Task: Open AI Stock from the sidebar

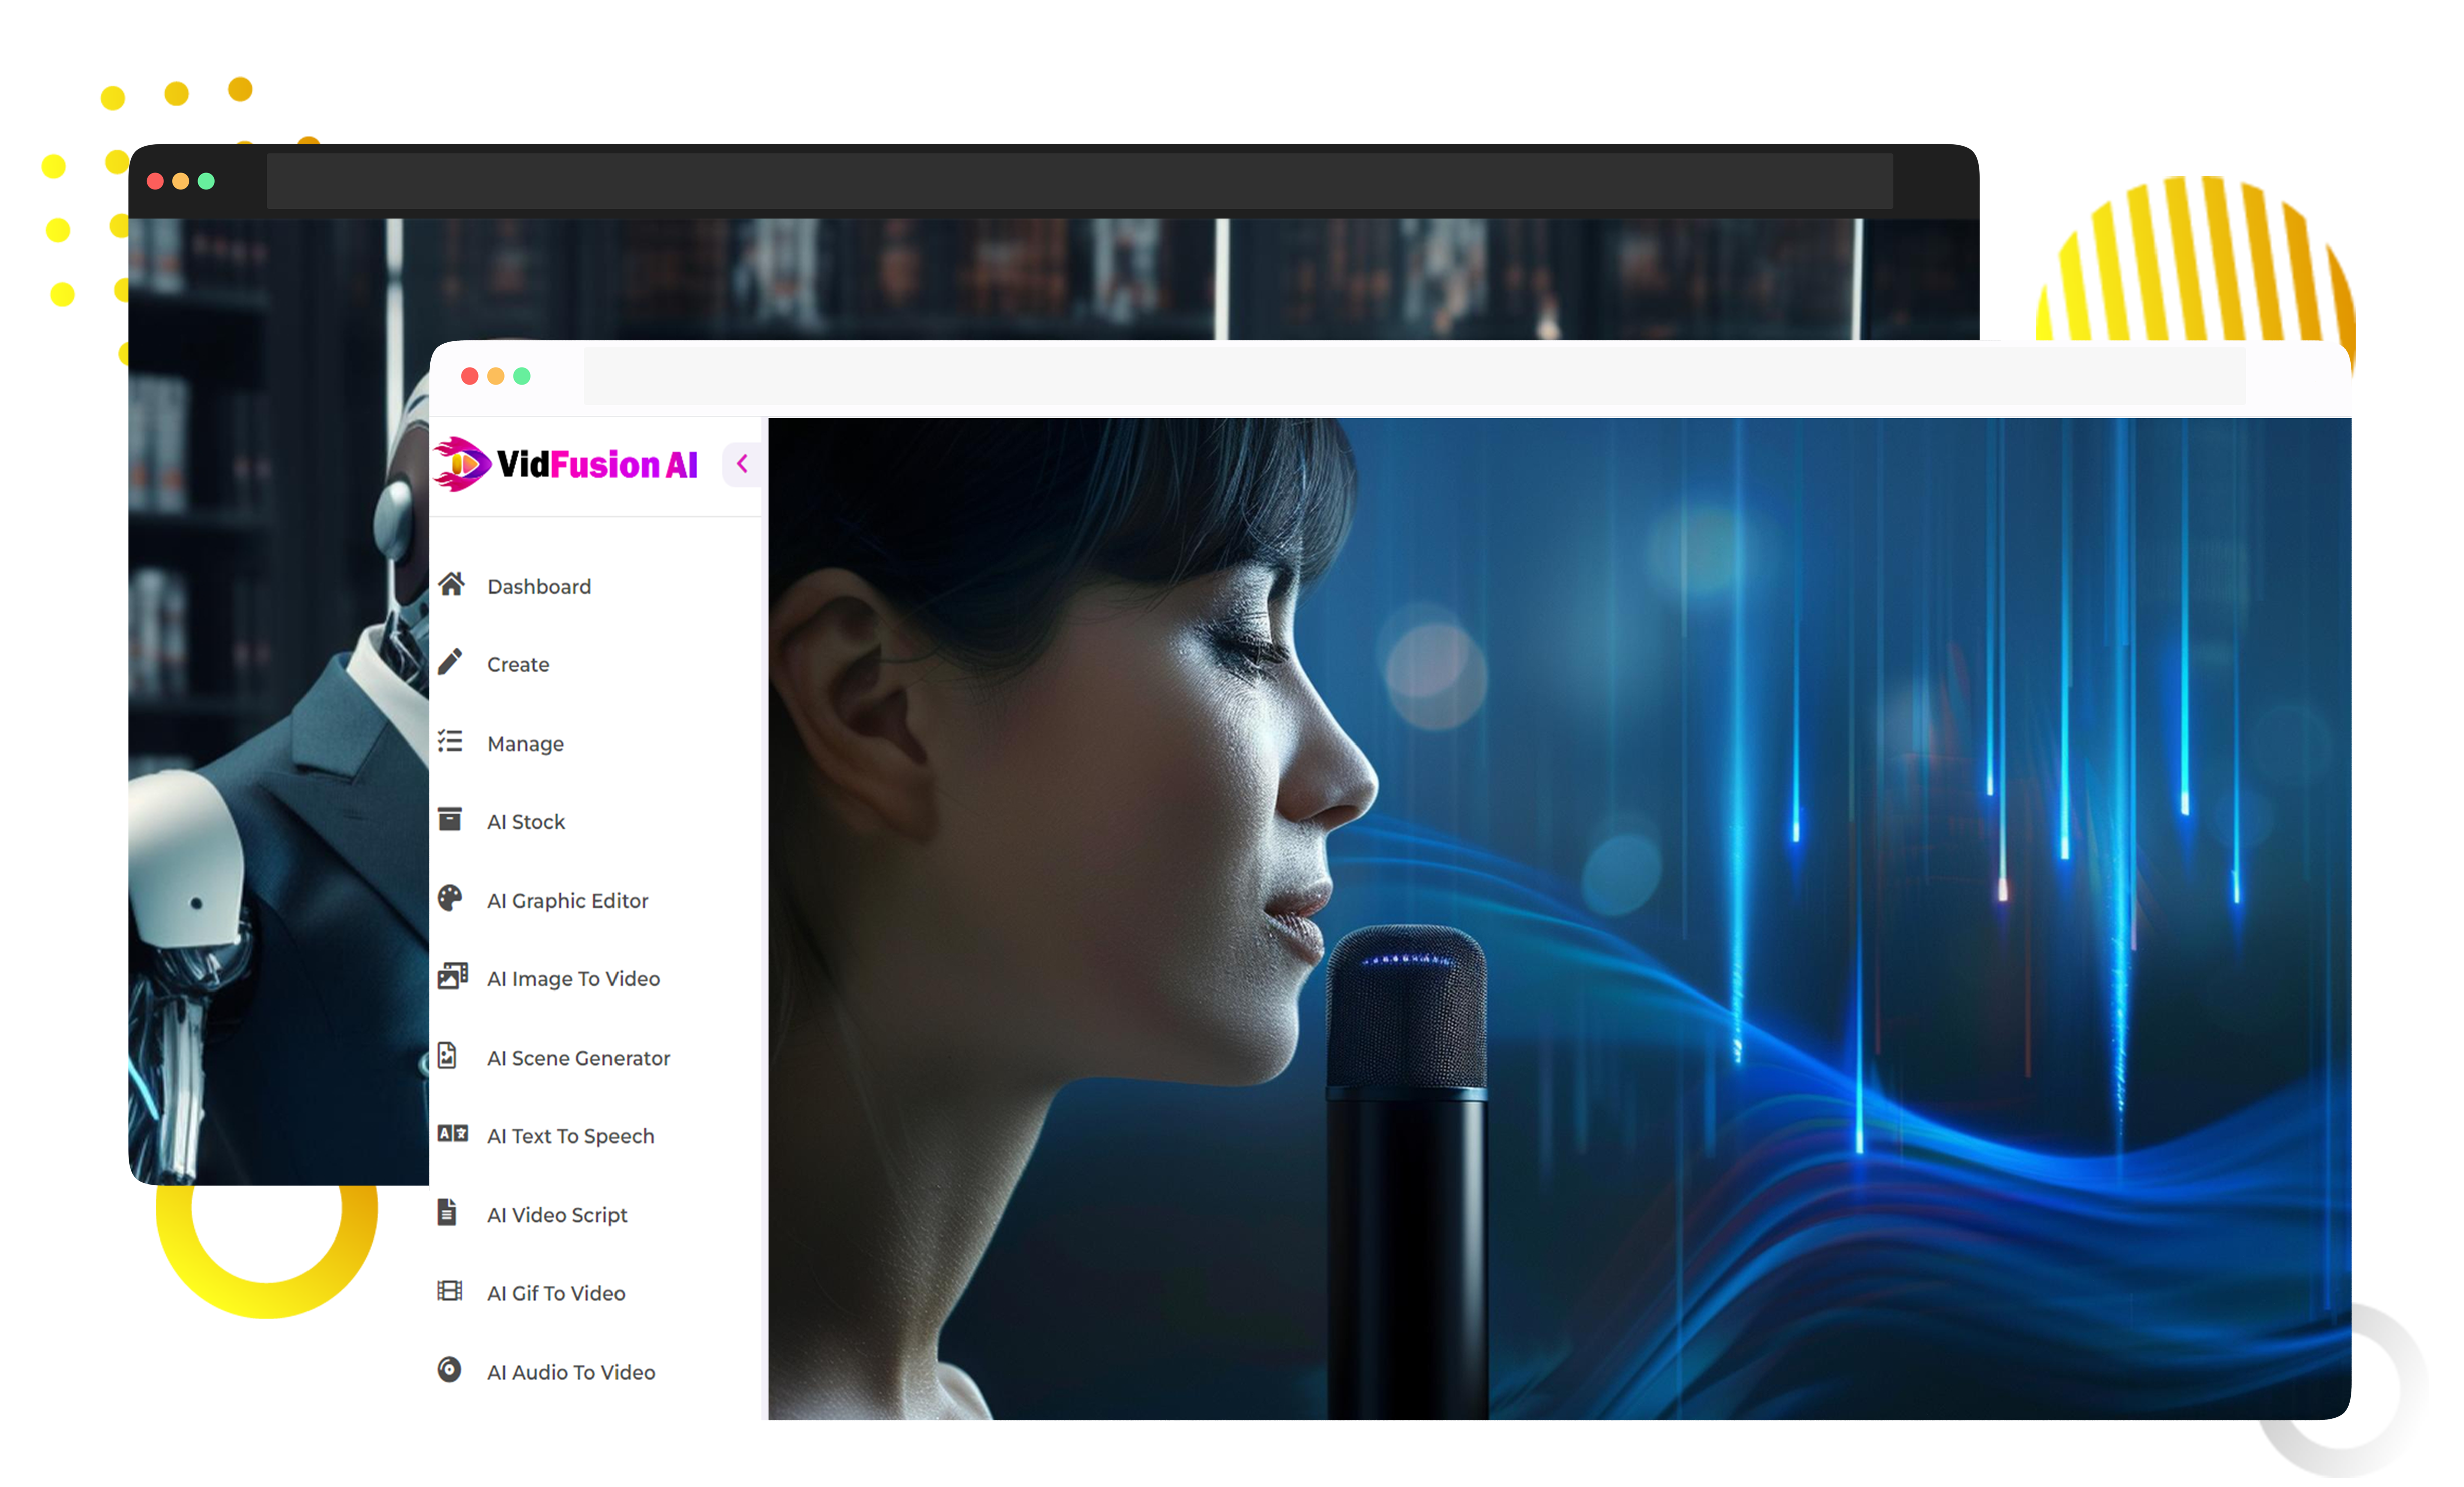Action: [526, 823]
